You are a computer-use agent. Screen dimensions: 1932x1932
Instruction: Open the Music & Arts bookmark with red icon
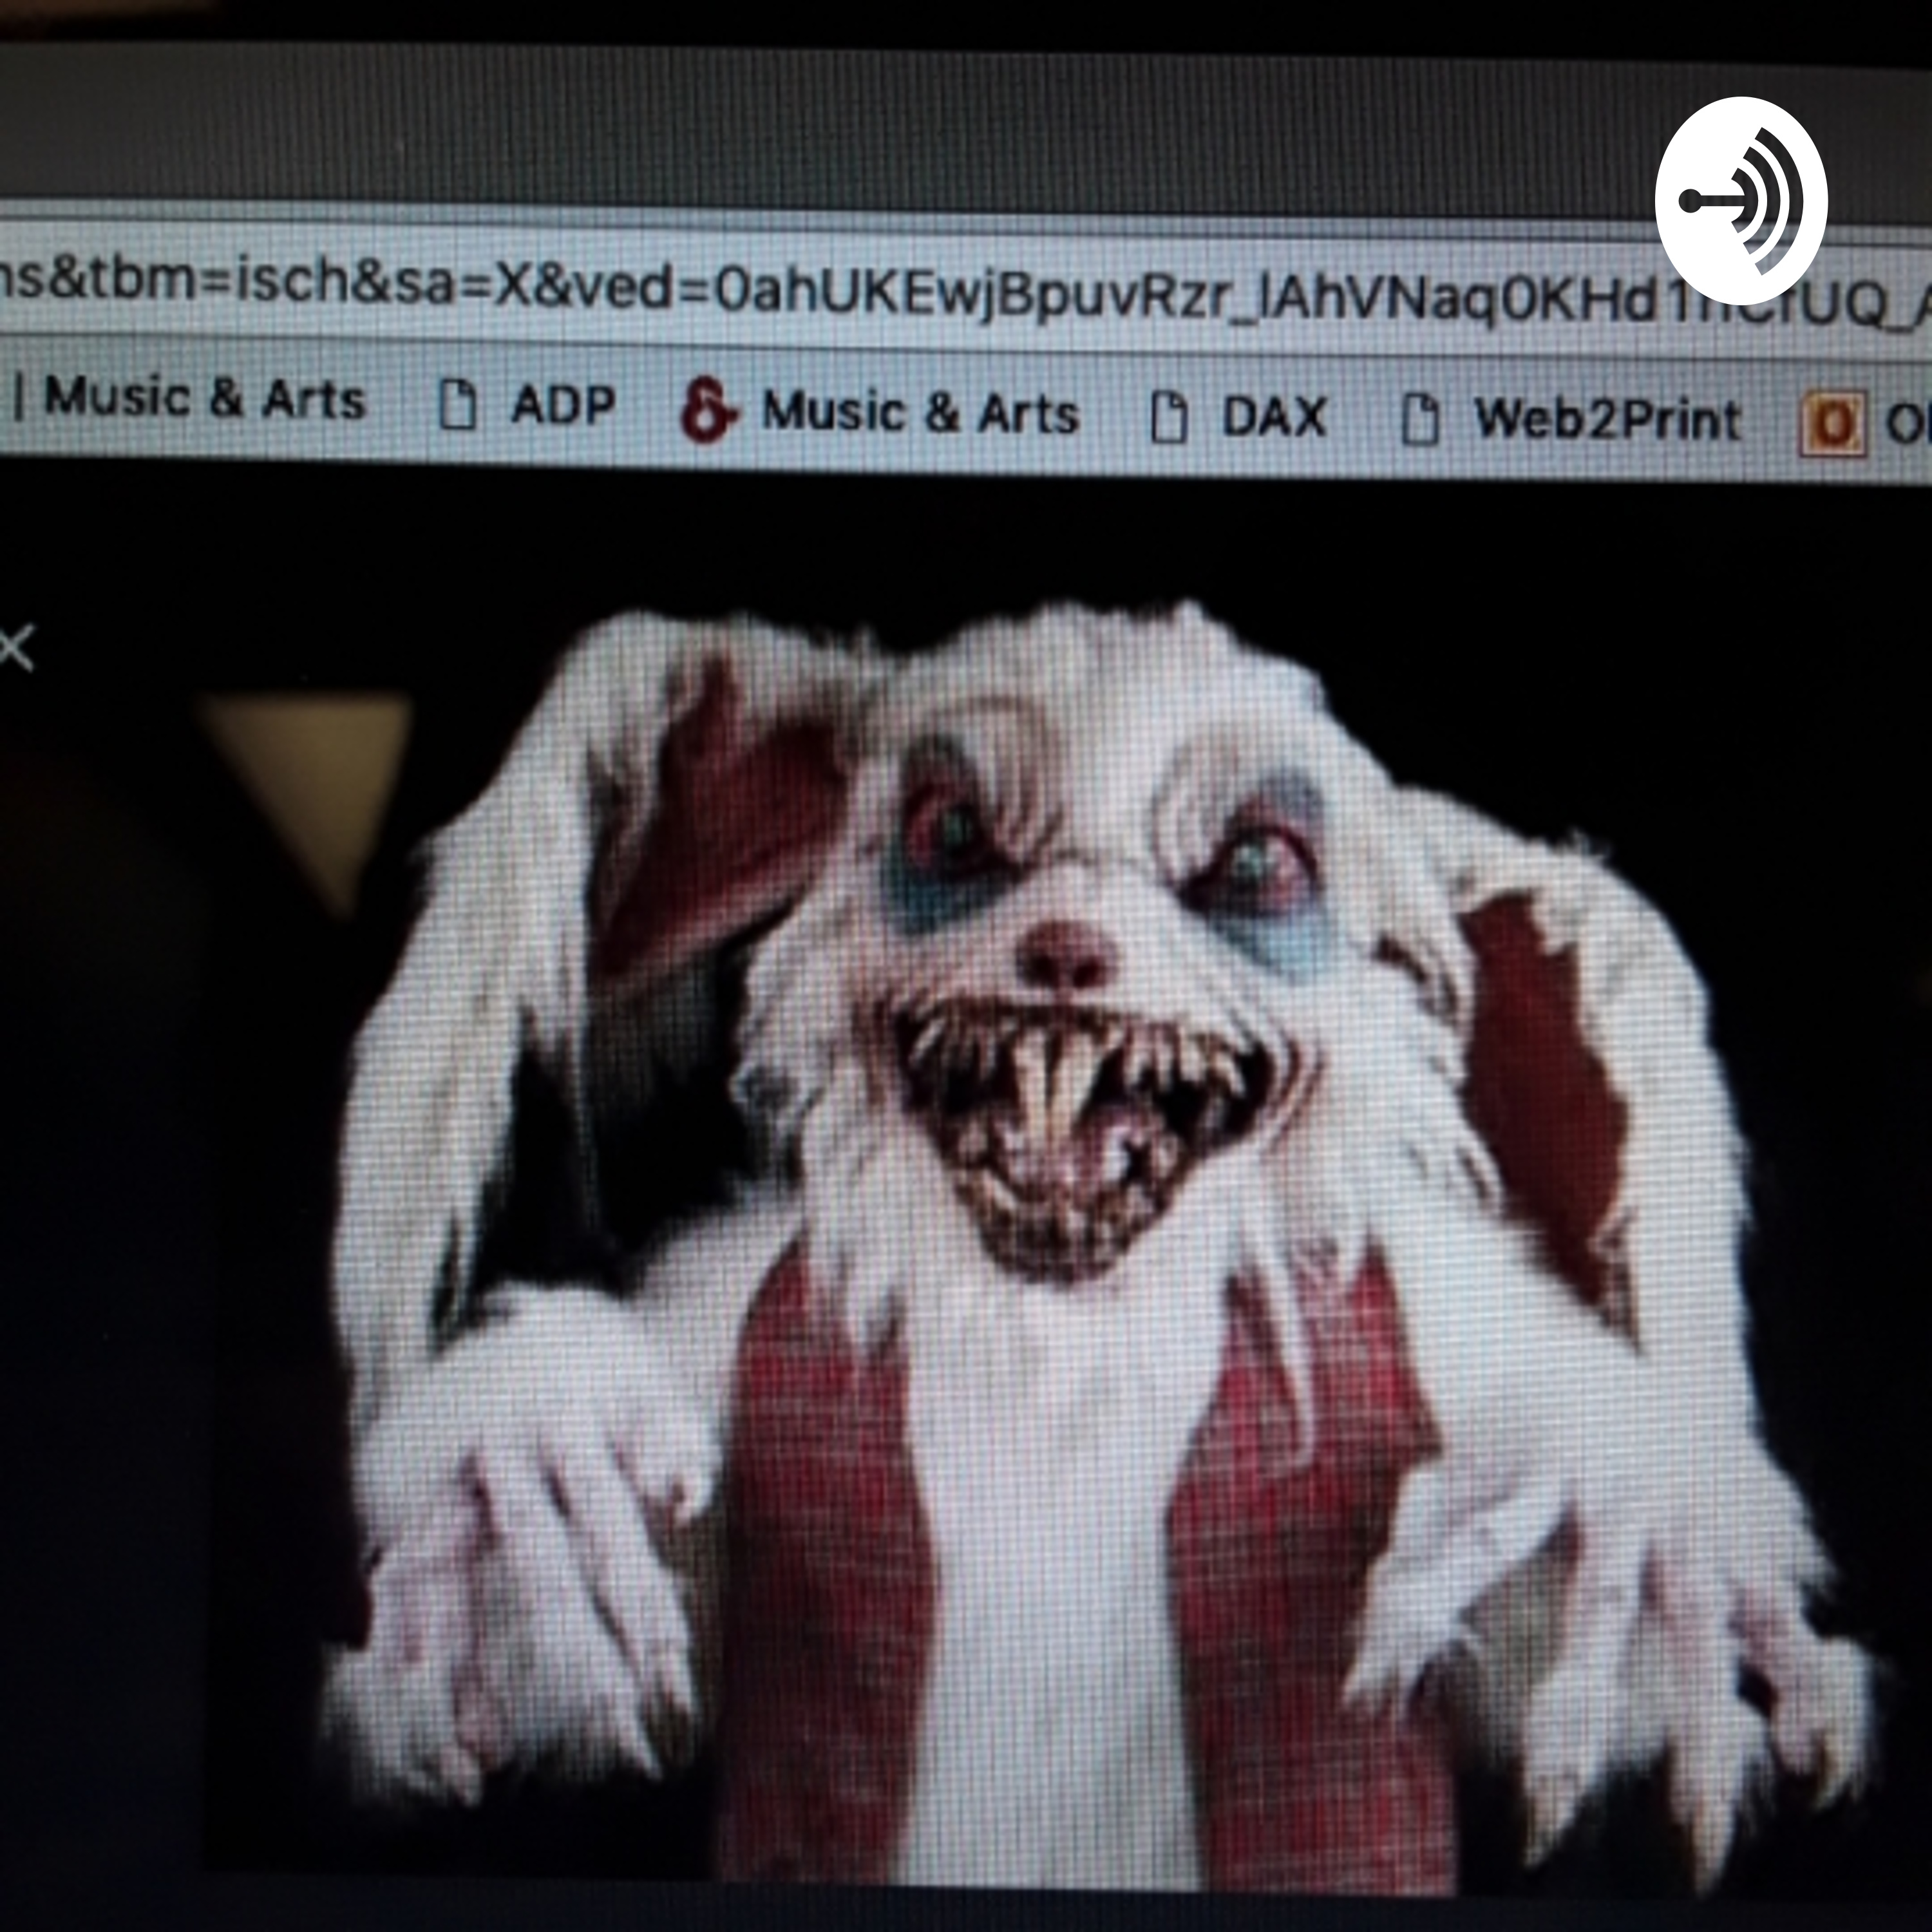pyautogui.click(x=920, y=412)
